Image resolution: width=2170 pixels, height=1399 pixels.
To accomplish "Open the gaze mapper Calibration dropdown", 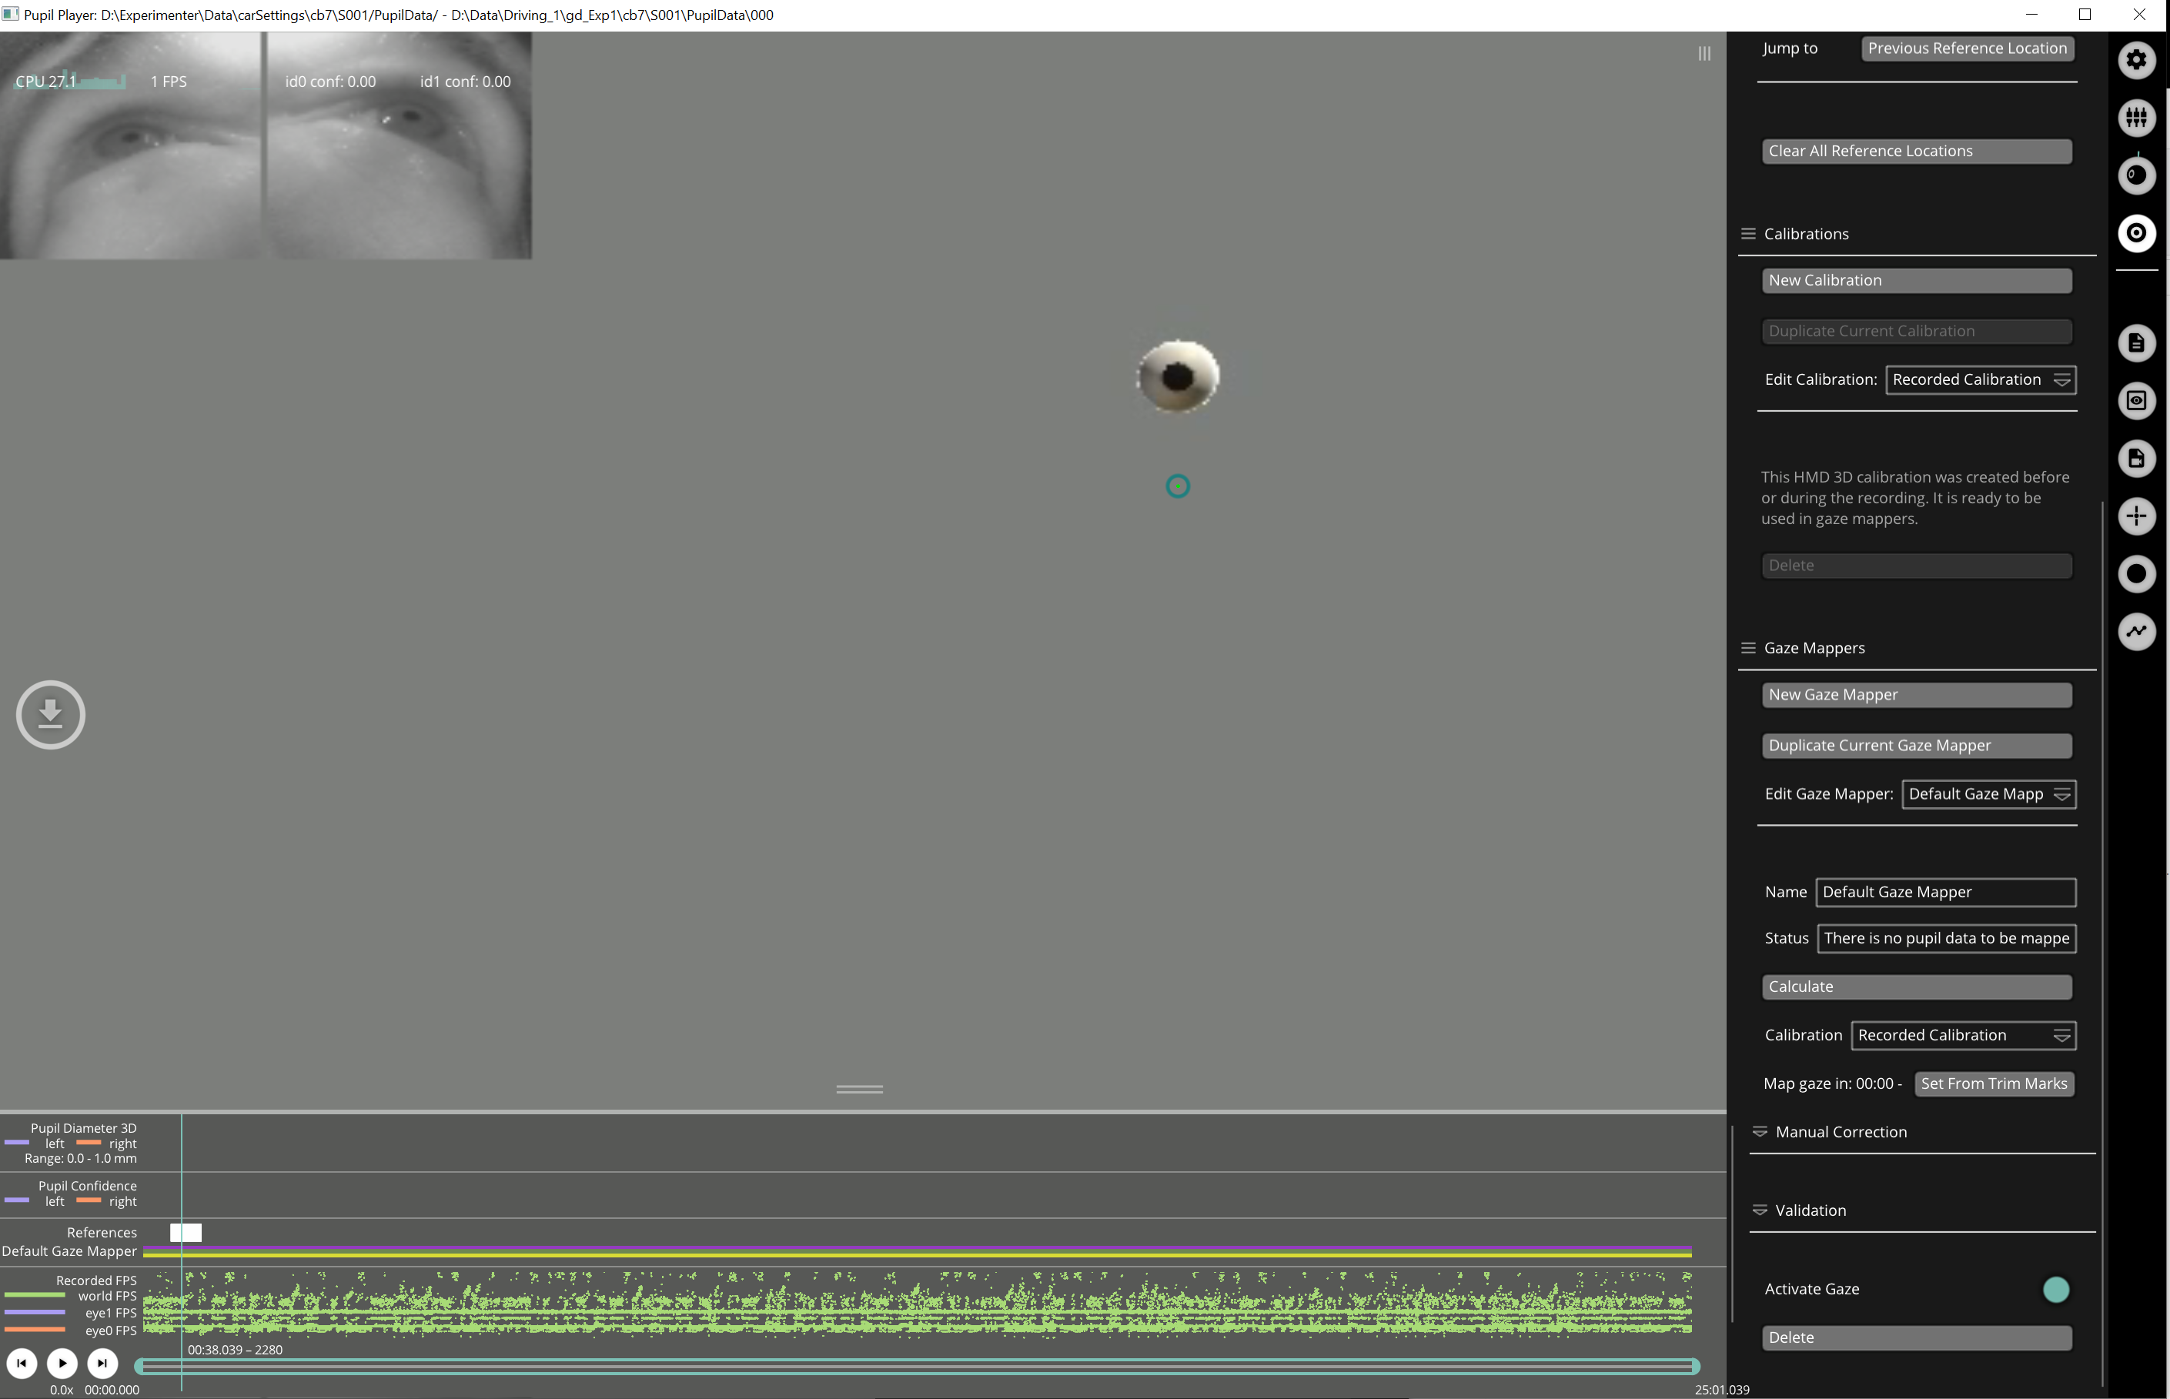I will pyautogui.click(x=1963, y=1035).
